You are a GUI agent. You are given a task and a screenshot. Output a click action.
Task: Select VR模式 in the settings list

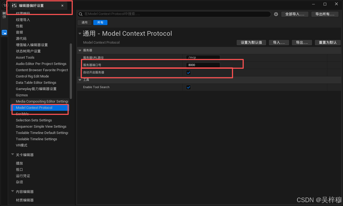point(22,145)
